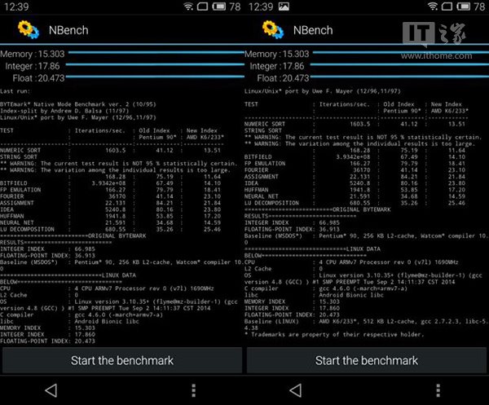Click the BITFIELD row on right screen
489x405 pixels.
(355, 156)
